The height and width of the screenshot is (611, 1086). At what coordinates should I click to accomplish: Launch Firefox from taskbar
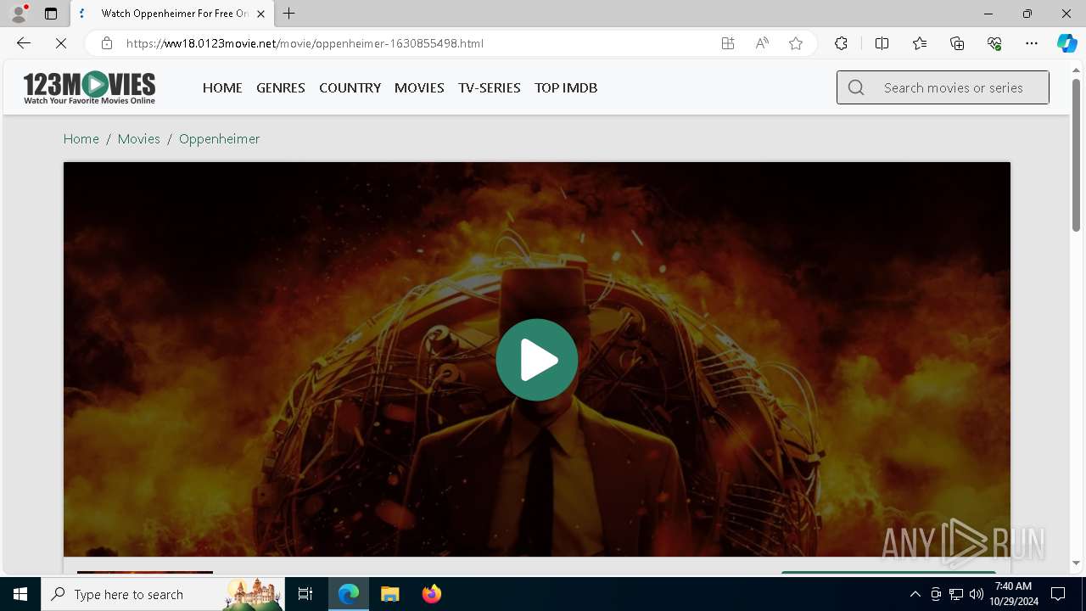(x=431, y=594)
